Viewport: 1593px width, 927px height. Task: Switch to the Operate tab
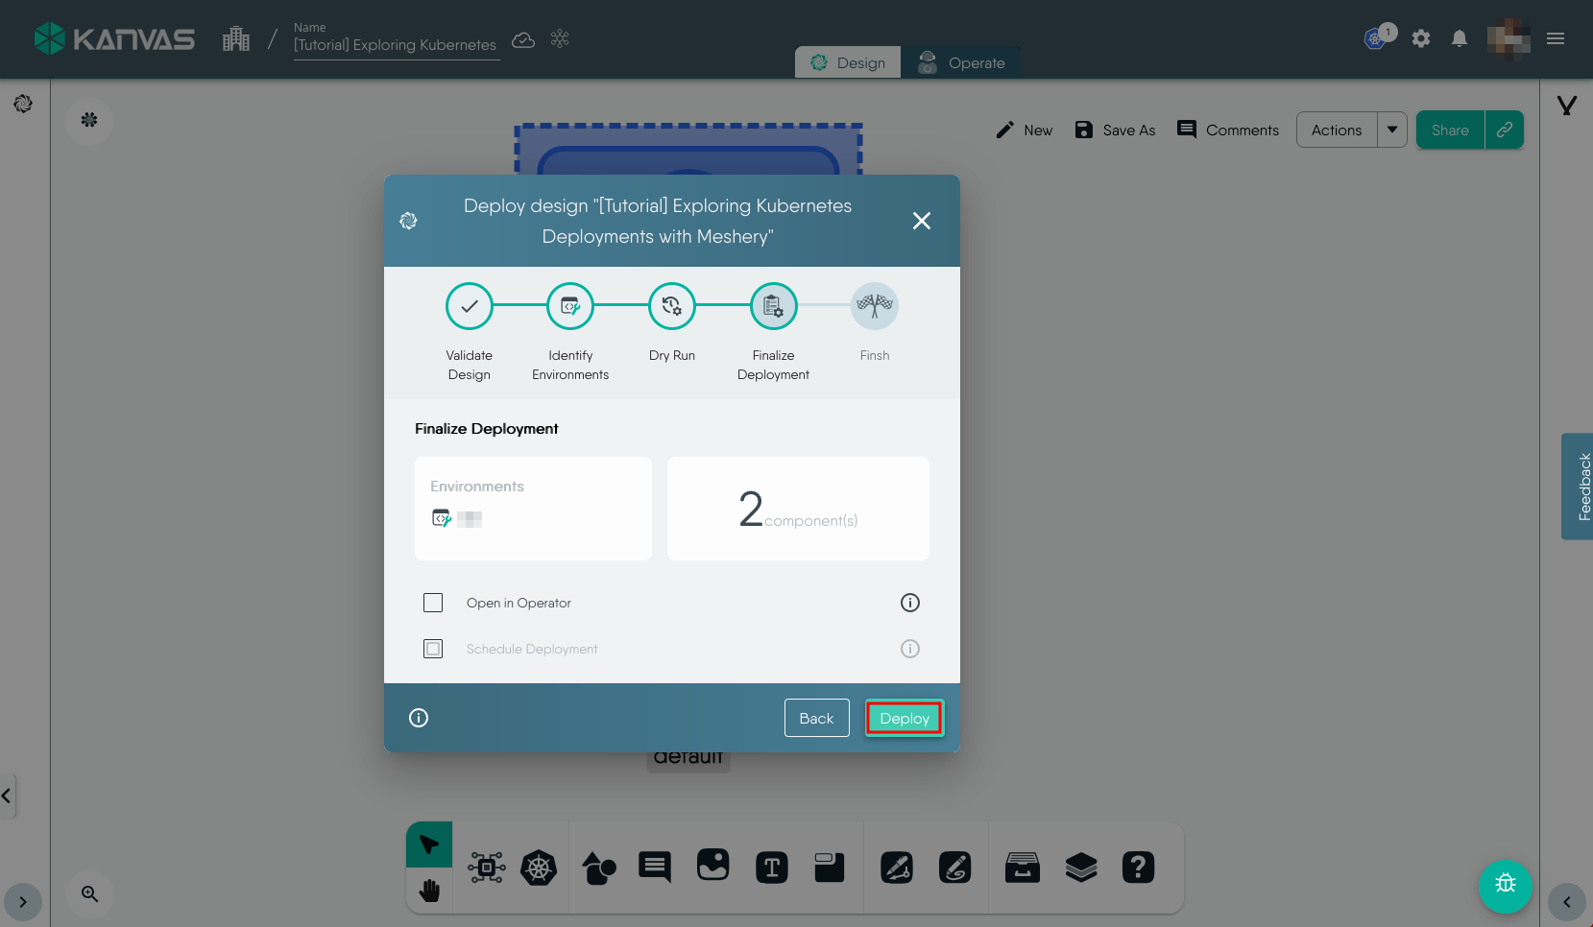click(961, 62)
